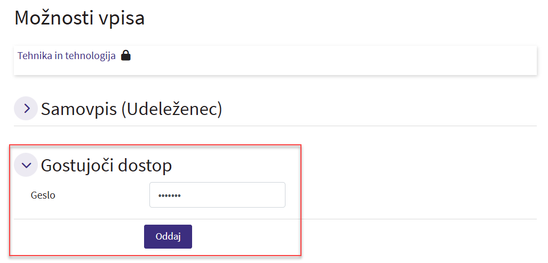Click the Geslo field label
This screenshot has width=548, height=263.
coord(43,195)
